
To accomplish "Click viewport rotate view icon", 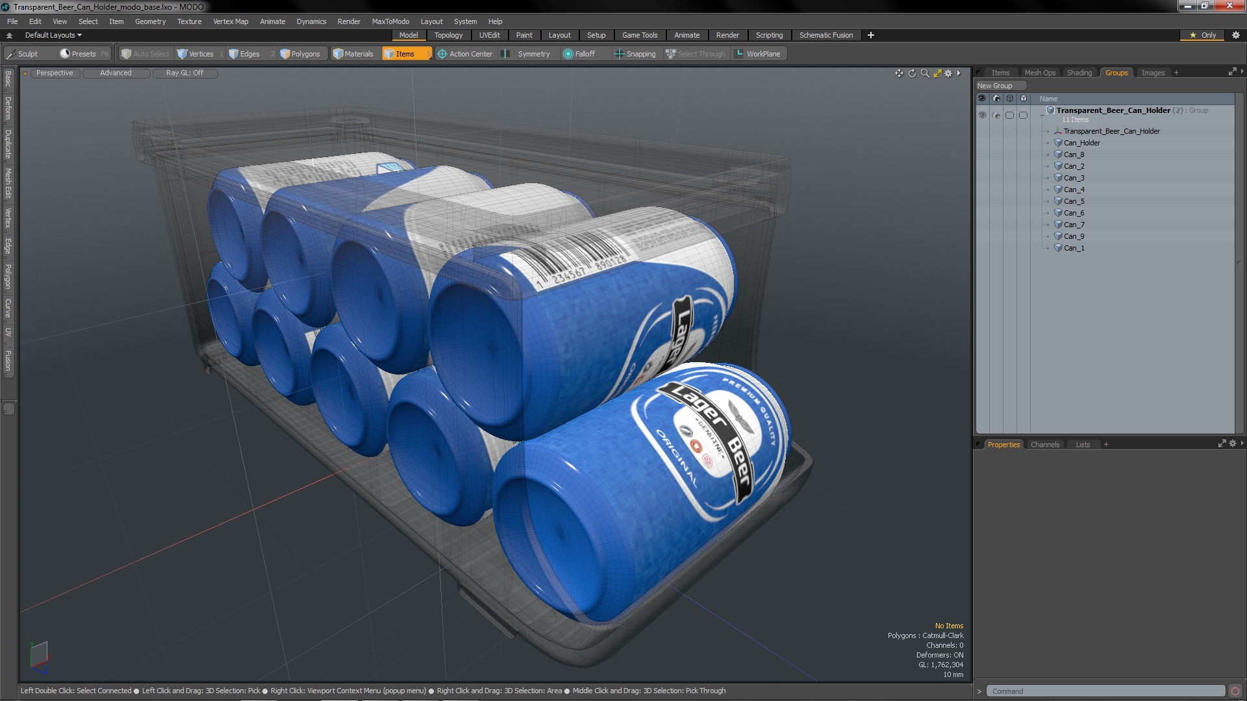I will click(912, 73).
